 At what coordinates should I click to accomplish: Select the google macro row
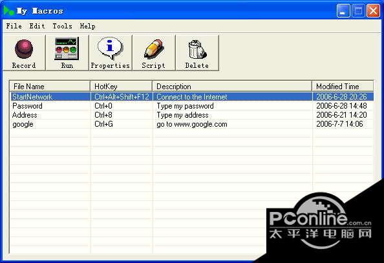point(192,124)
